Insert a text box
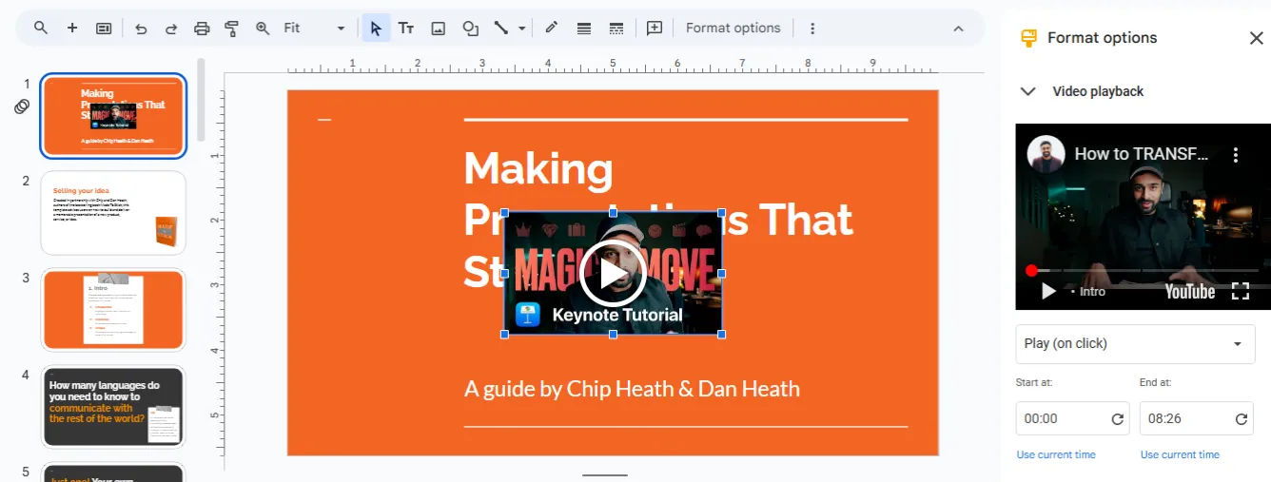The width and height of the screenshot is (1271, 482). (x=406, y=29)
